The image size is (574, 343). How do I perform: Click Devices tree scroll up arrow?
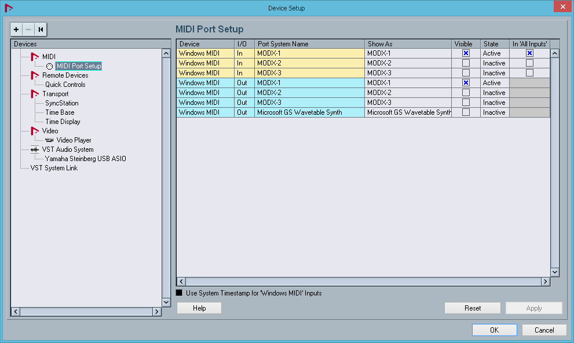166,53
